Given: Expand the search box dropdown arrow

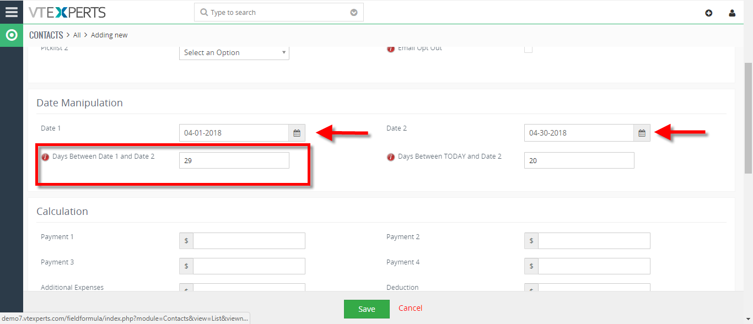Looking at the screenshot, I should tap(354, 13).
